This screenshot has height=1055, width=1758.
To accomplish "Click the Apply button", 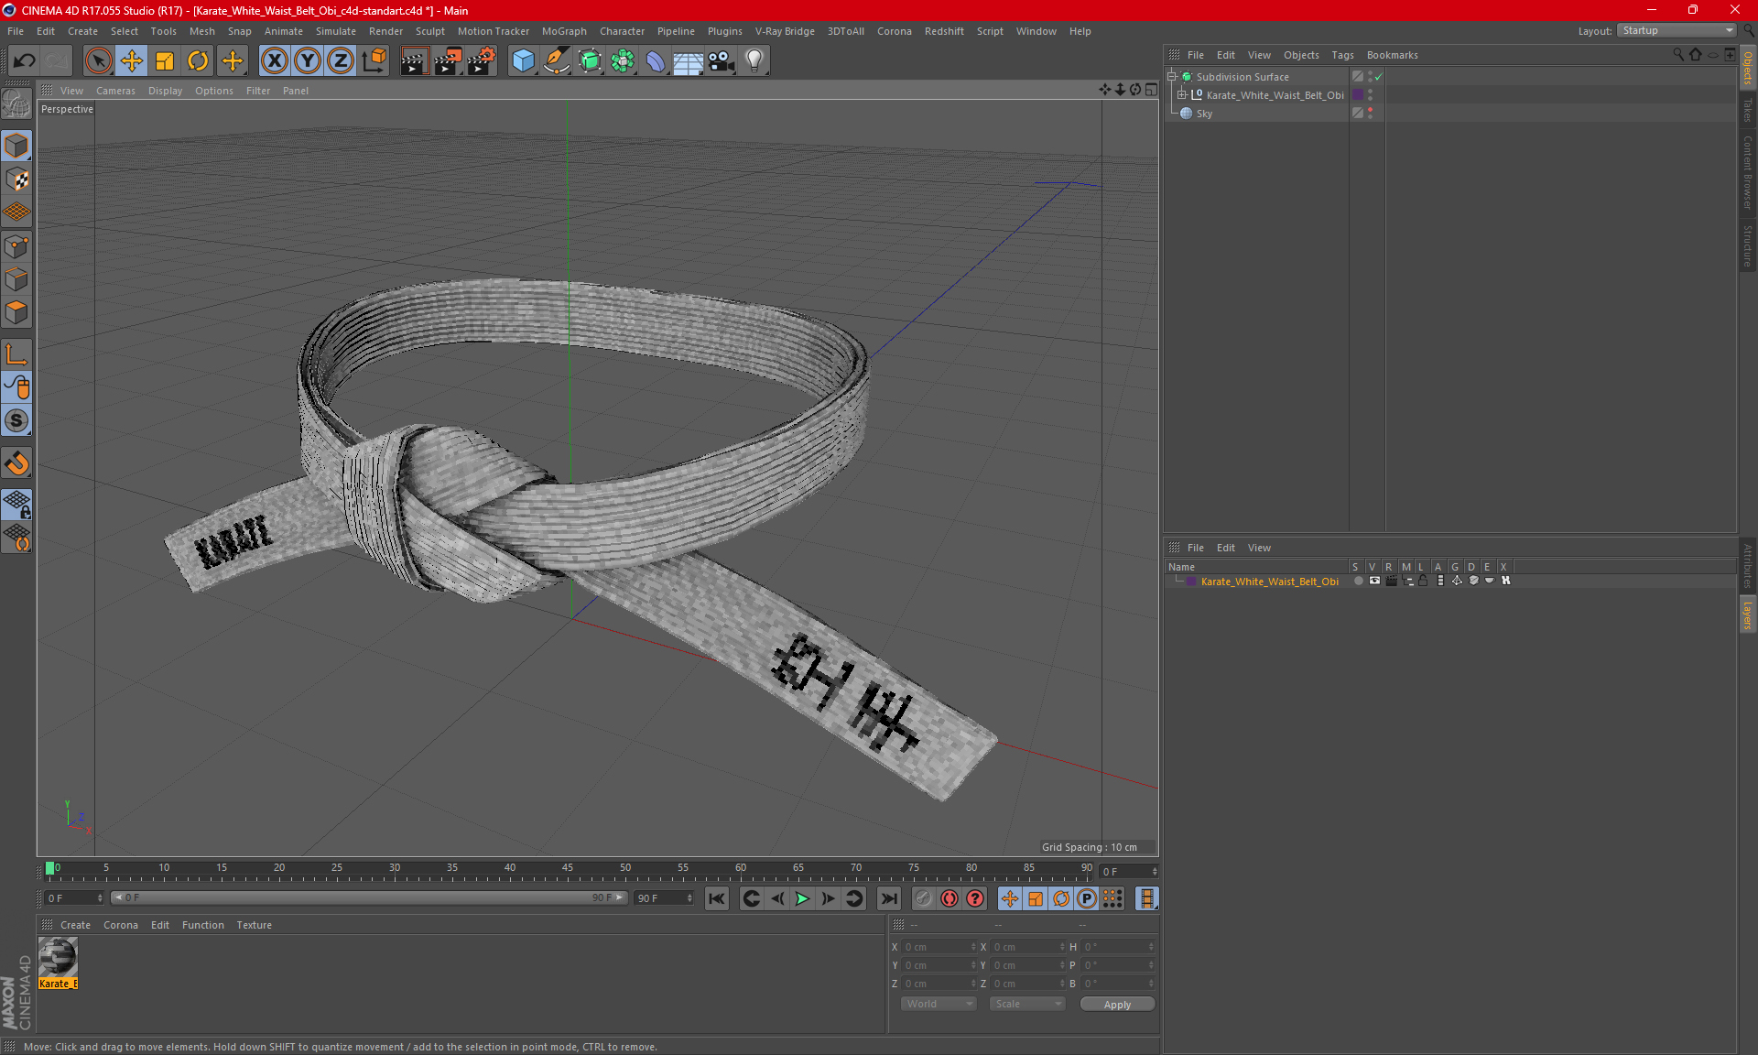I will coord(1117,1005).
